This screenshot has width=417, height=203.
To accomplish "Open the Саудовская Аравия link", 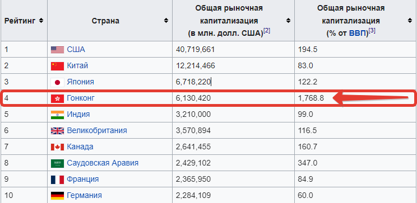I will [x=103, y=163].
